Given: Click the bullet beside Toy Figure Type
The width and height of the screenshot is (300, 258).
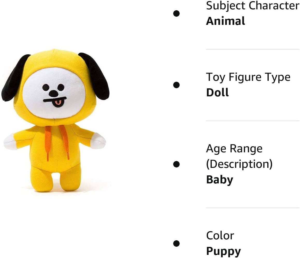Looking at the screenshot, I should (176, 85).
